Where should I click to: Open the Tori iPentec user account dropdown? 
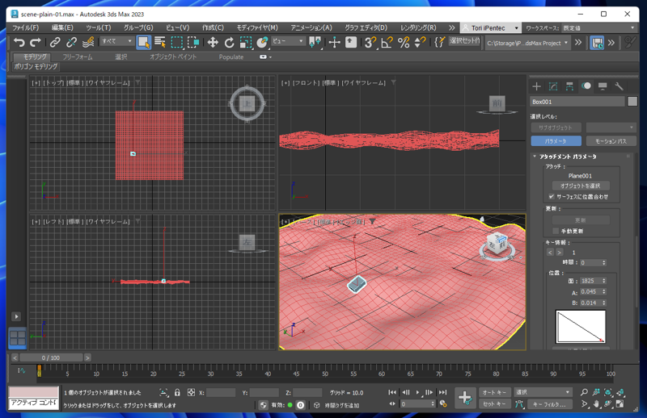(490, 27)
